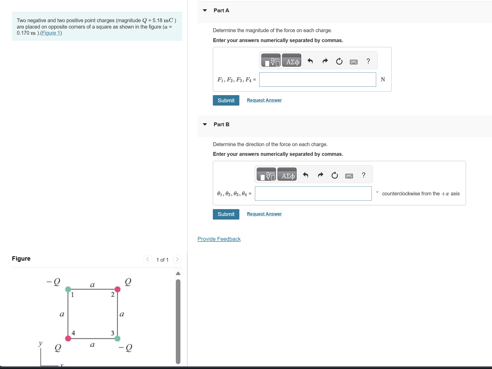Show keyboard shortcuts in Part A toolbar
Screen dimensions: 492x369
(353, 61)
